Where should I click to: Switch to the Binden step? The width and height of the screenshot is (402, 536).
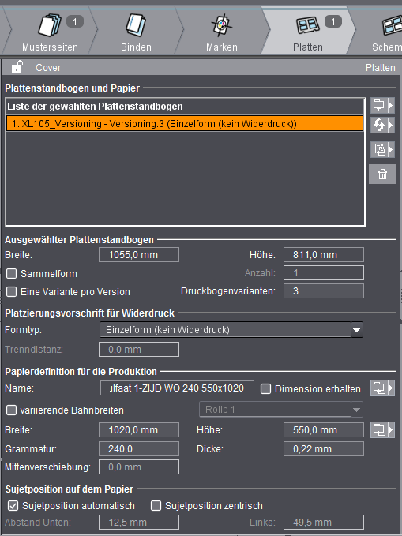[x=136, y=32]
